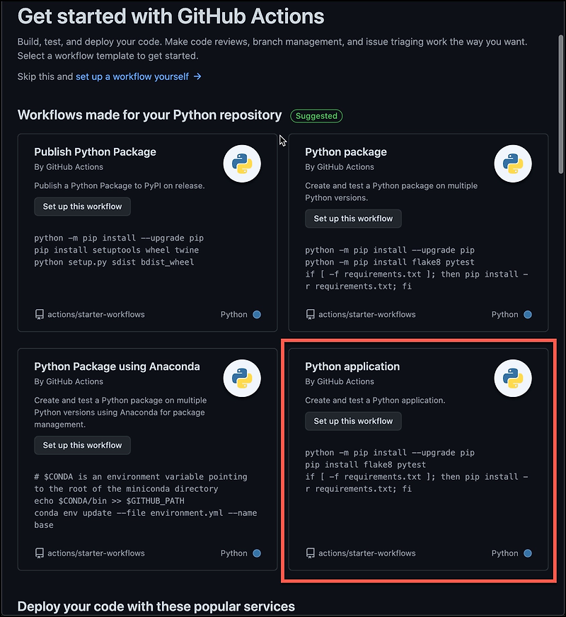The image size is (566, 617).
Task: Click the Python logo on Python application card
Action: pyautogui.click(x=513, y=378)
